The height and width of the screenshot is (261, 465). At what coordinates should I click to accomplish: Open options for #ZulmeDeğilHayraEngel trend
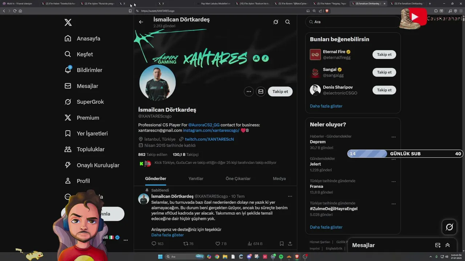pos(393,204)
